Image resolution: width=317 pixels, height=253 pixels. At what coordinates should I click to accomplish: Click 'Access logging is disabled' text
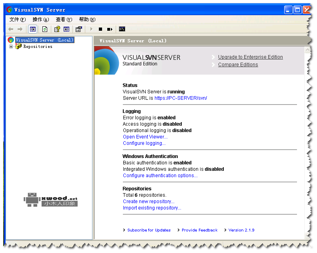pos(152,124)
